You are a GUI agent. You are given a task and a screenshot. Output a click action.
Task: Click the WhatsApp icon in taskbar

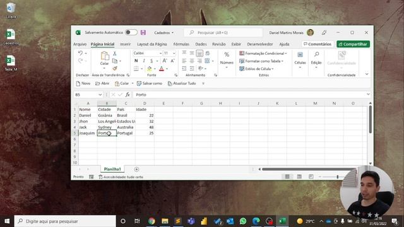pyautogui.click(x=243, y=221)
